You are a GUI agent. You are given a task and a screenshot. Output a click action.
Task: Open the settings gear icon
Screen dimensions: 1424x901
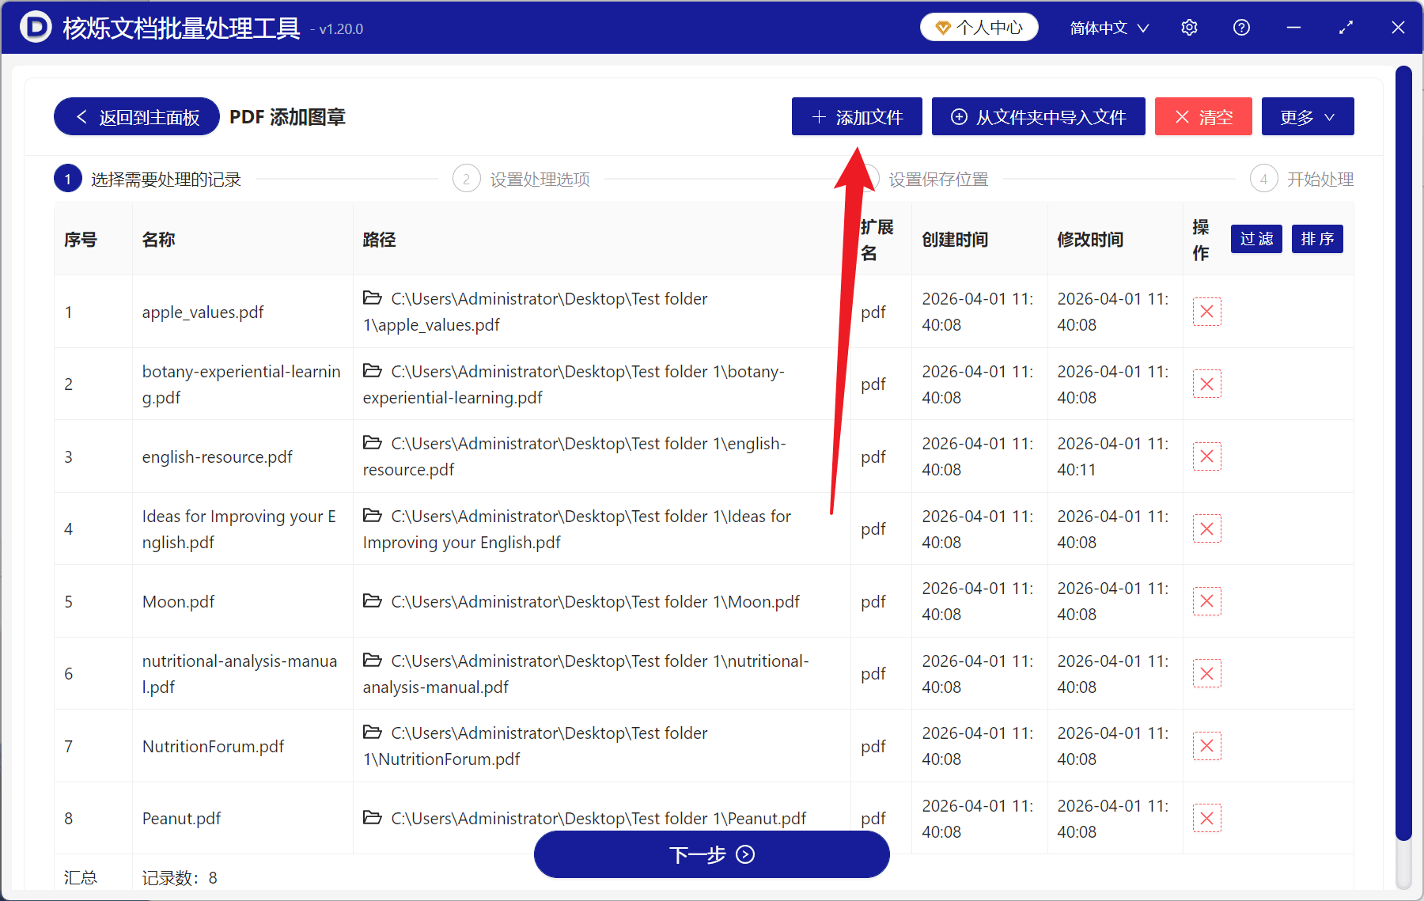coord(1189,27)
